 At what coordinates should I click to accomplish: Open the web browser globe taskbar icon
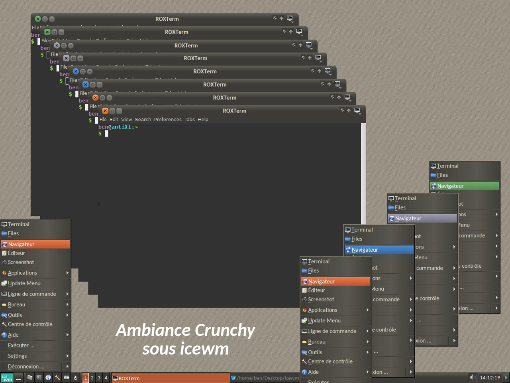click(48, 377)
